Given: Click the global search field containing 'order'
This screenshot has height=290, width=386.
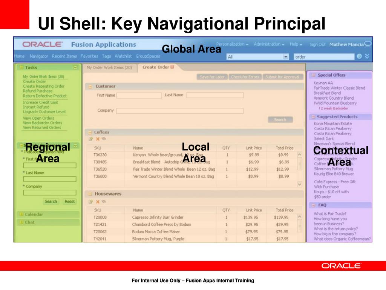Looking at the screenshot, I should click(x=324, y=57).
